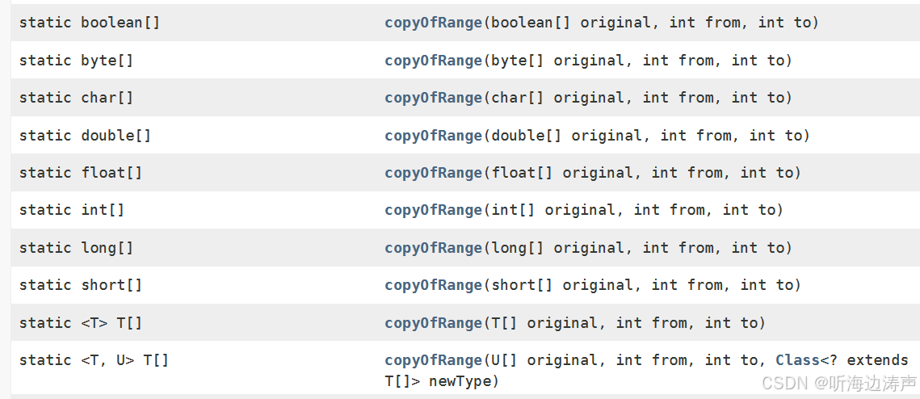Select the 'static float[]' return type cell

tap(81, 173)
